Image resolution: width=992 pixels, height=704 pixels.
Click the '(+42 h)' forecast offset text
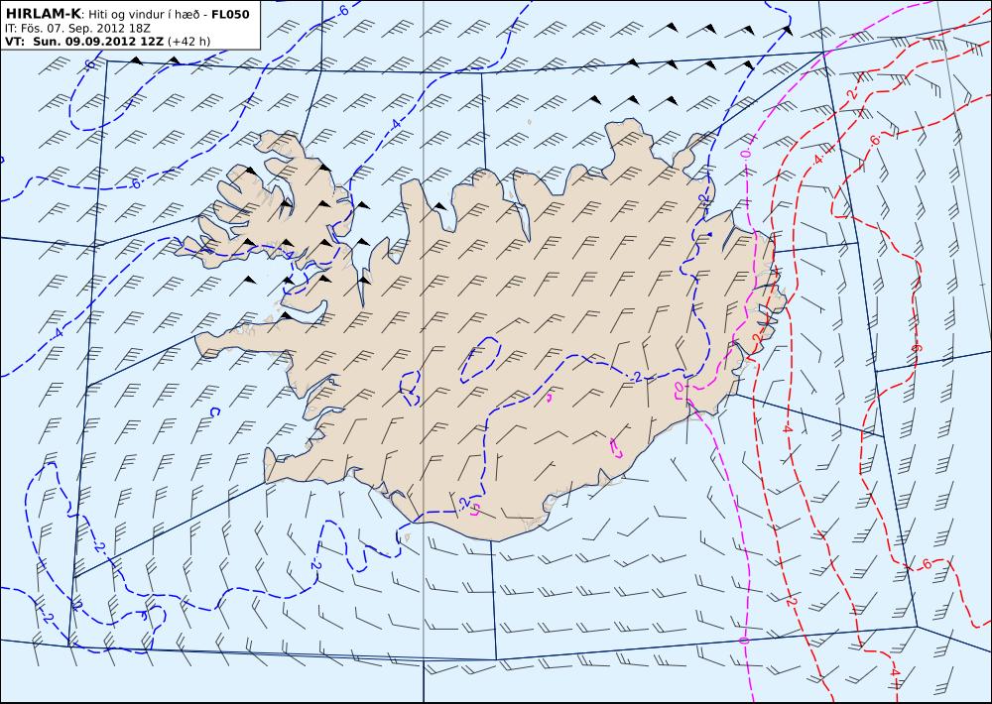189,42
